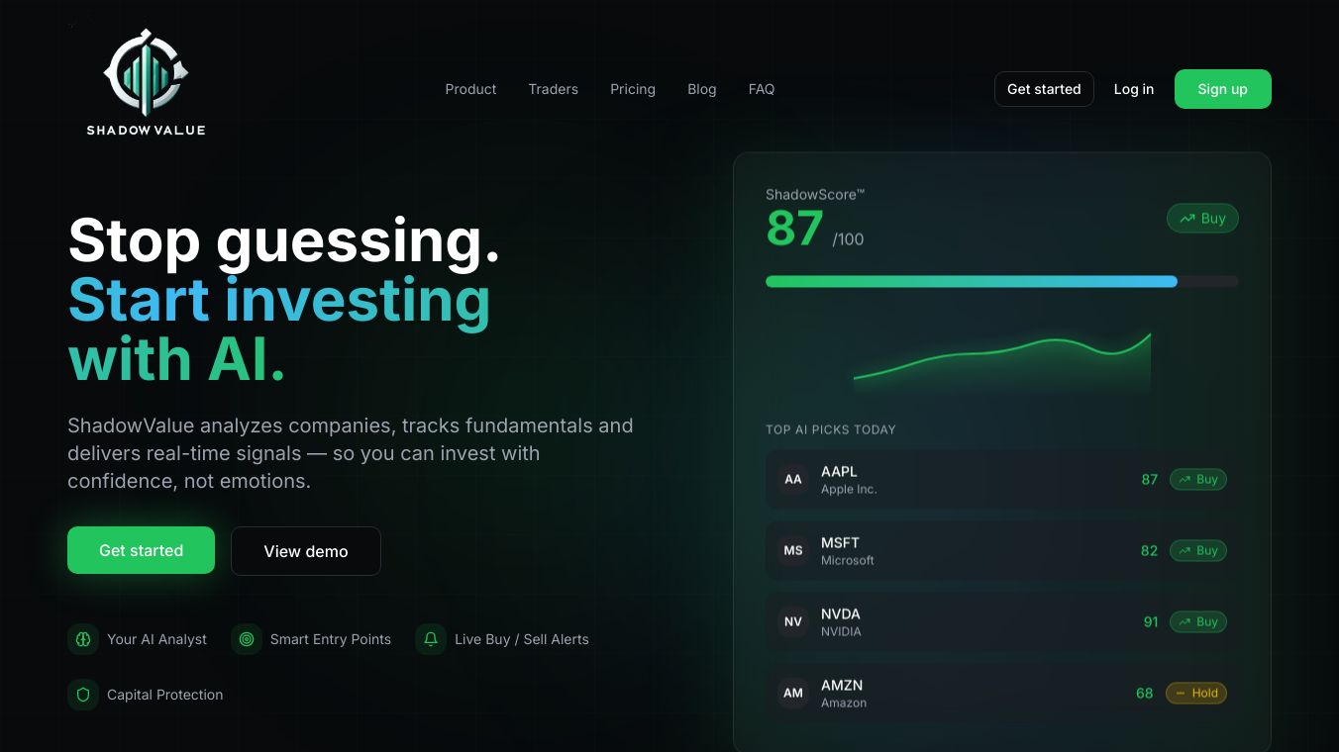Click the AA avatar for Apple Inc.
This screenshot has width=1339, height=752.
coord(793,480)
